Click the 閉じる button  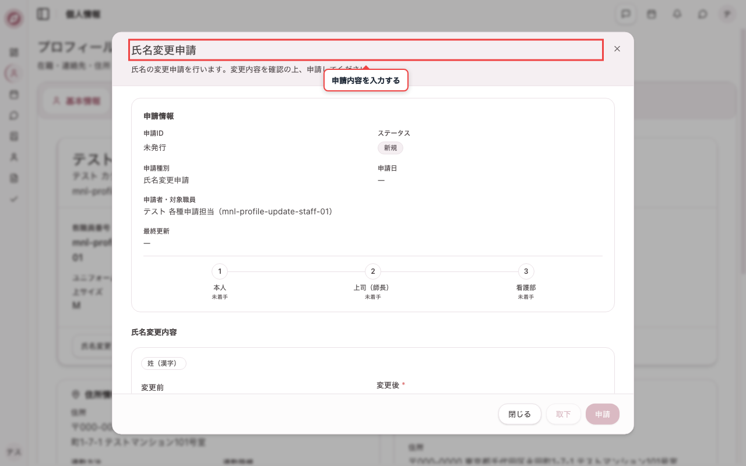(520, 414)
